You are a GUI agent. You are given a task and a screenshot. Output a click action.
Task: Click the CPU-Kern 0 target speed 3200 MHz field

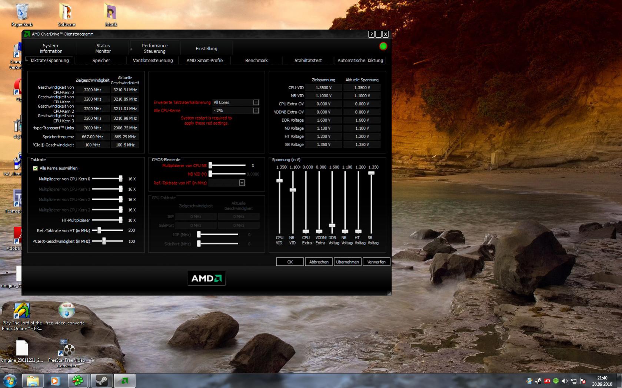tap(93, 90)
